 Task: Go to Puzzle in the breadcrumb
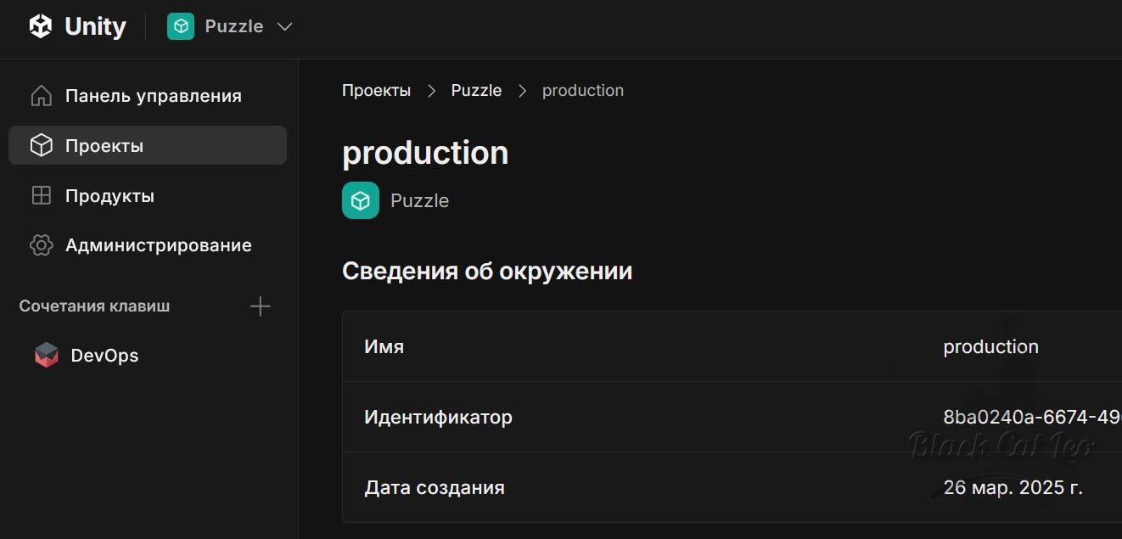pos(476,91)
